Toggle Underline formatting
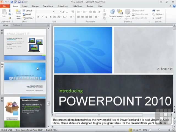This screenshot has height=132, width=176. pyautogui.click(x=46, y=17)
